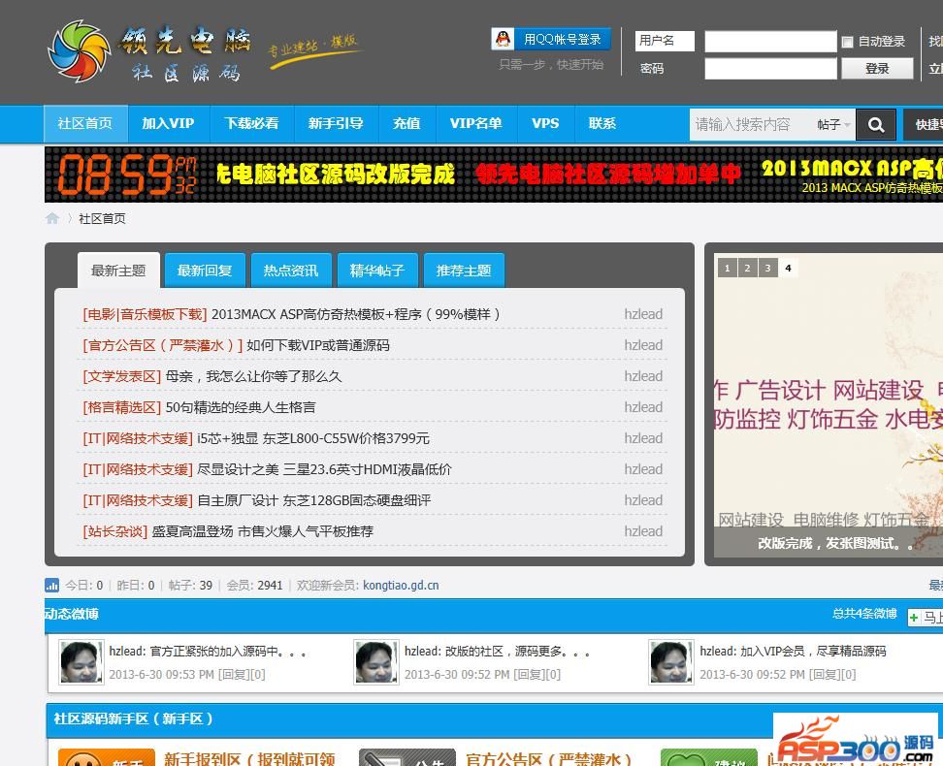Click in the username input field

[770, 42]
